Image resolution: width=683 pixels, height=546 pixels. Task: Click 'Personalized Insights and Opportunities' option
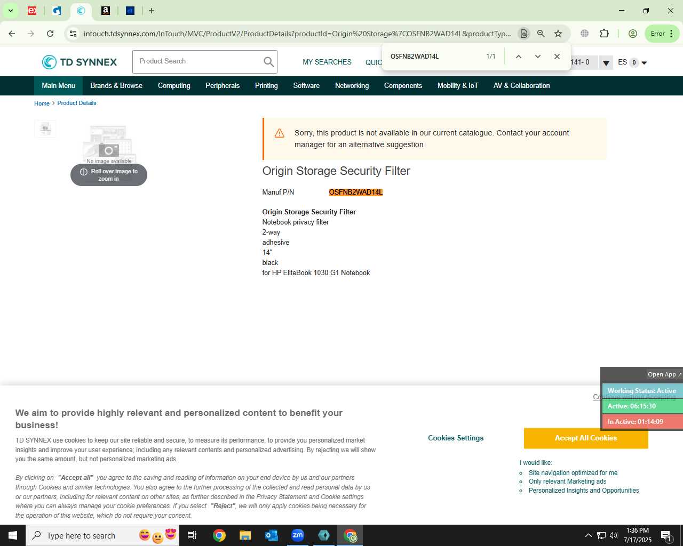[x=584, y=491]
